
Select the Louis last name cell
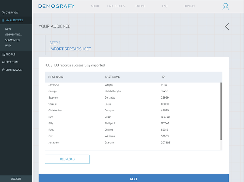click(x=108, y=104)
